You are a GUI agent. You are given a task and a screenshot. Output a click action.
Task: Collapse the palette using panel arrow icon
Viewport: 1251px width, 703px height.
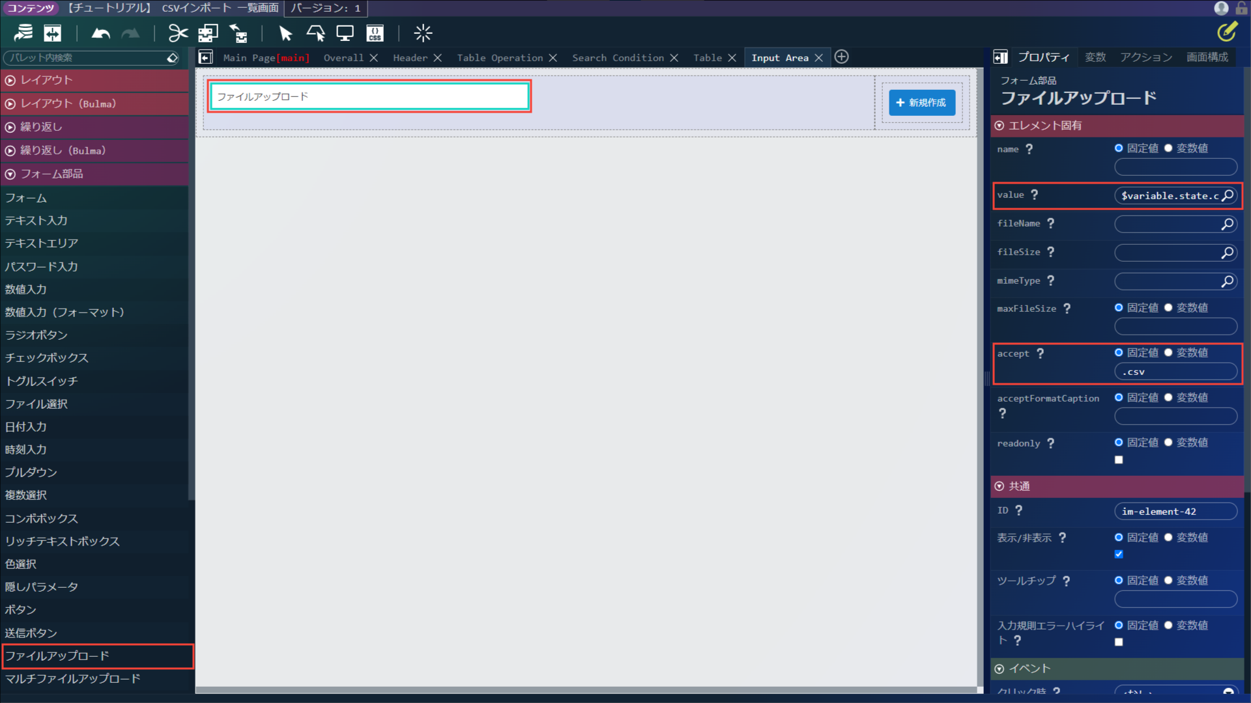206,57
